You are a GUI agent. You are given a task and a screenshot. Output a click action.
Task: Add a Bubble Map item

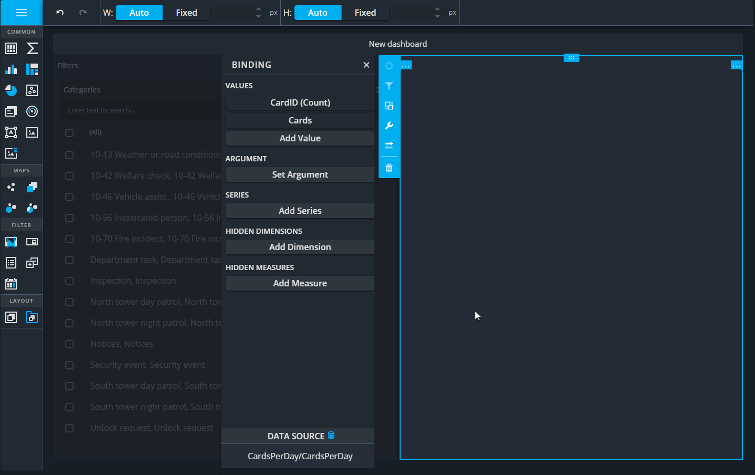pyautogui.click(x=11, y=208)
